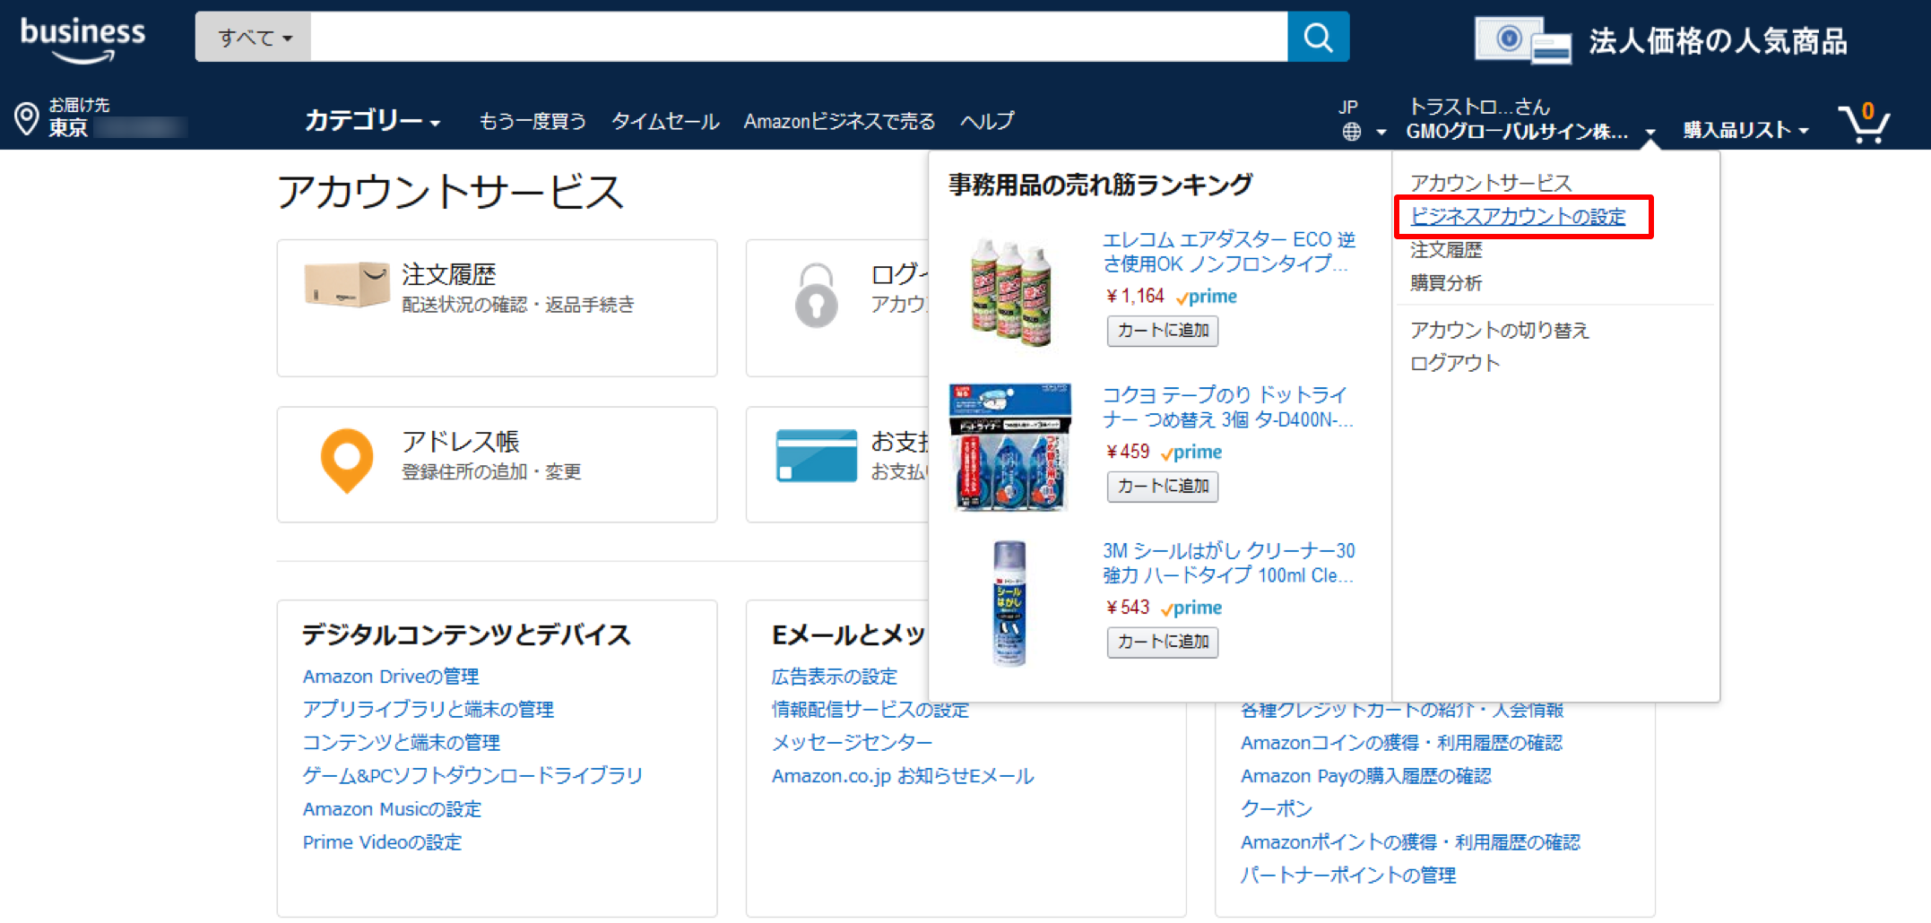Open 3M シールはがし クリーナー product link
1931x923 pixels.
click(1228, 563)
